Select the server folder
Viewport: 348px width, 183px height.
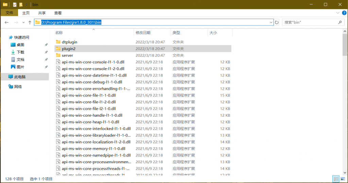(67, 55)
